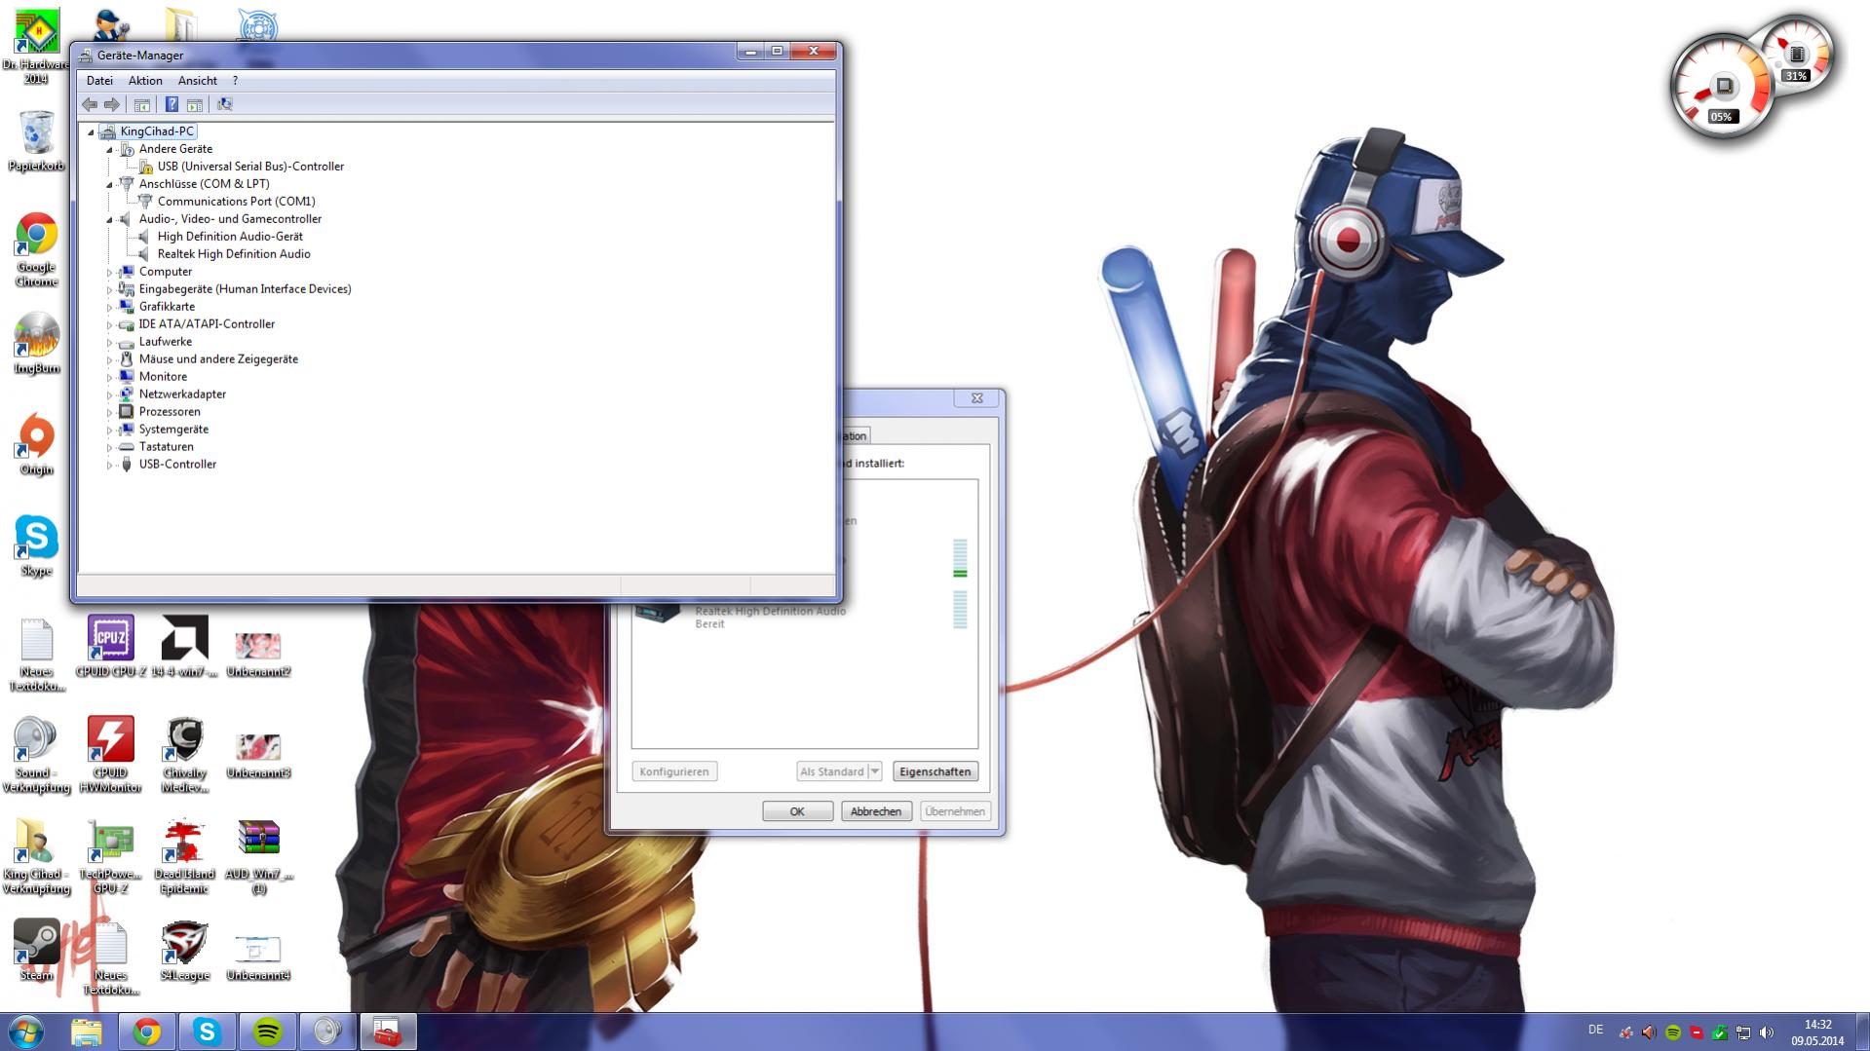Open Dead Island Epidemic desktop shortcut

184,855
